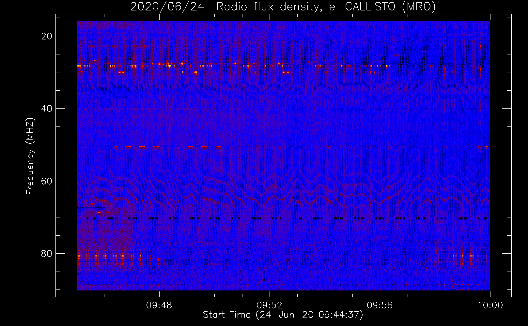The width and height of the screenshot is (528, 326).
Task: Click the 20 MHz frequency tick label
Action: (x=47, y=36)
